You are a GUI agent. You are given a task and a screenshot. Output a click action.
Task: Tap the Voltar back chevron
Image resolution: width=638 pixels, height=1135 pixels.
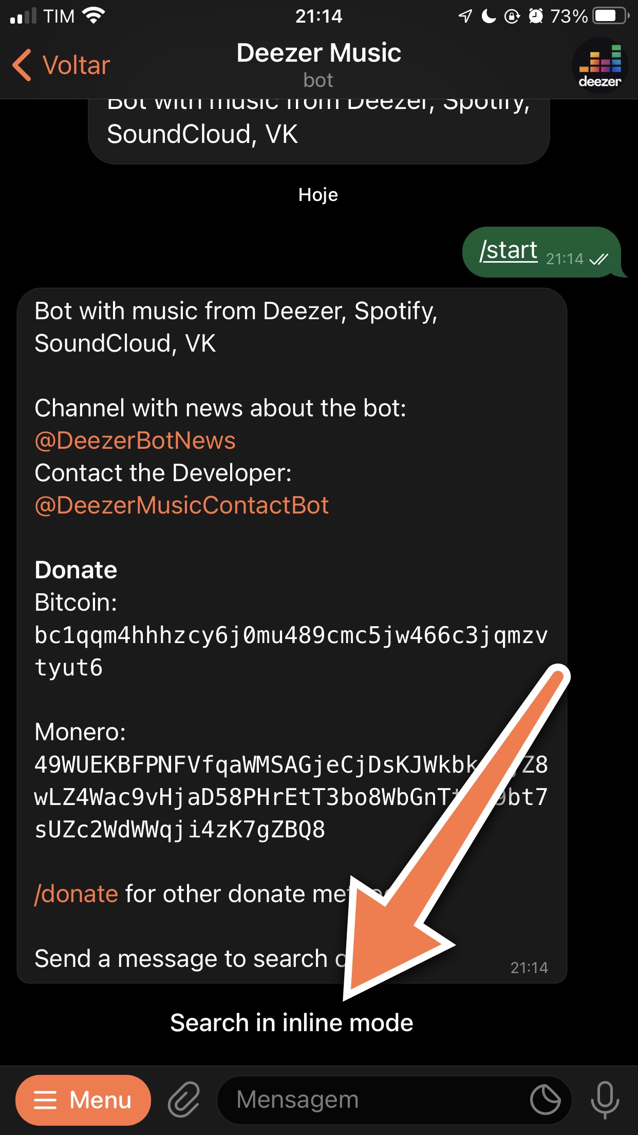(22, 65)
